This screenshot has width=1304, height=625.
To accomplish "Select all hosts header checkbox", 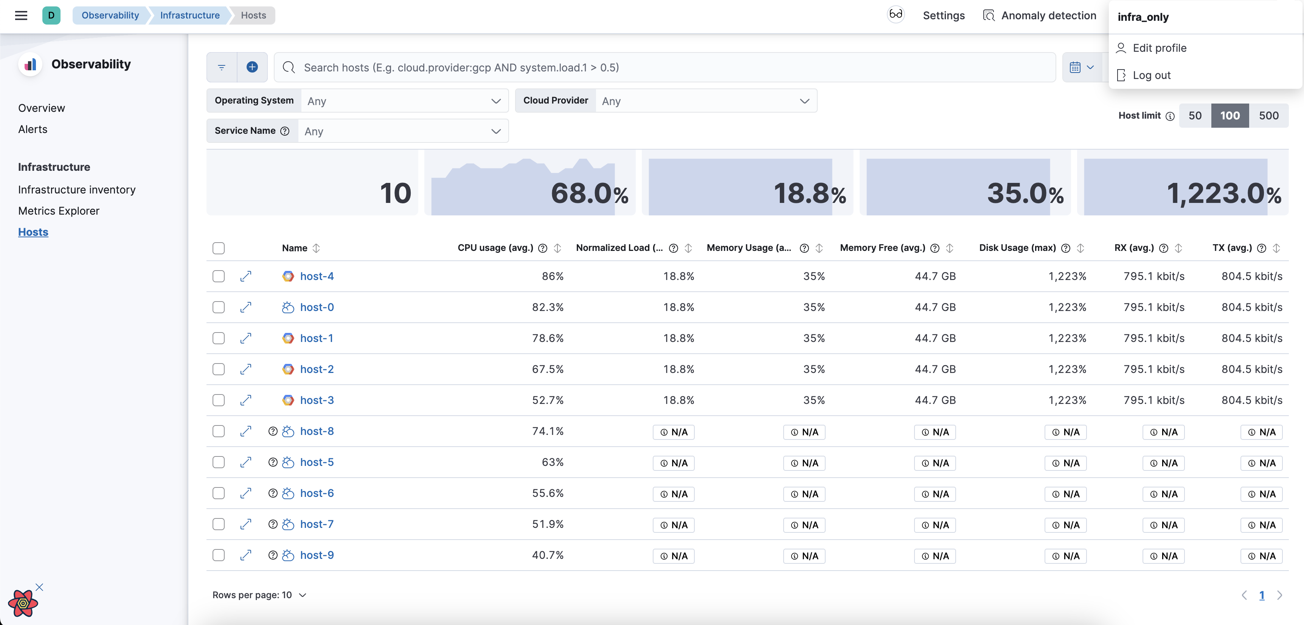I will pos(219,248).
